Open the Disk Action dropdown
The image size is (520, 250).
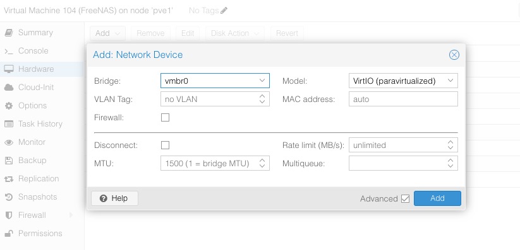point(235,33)
